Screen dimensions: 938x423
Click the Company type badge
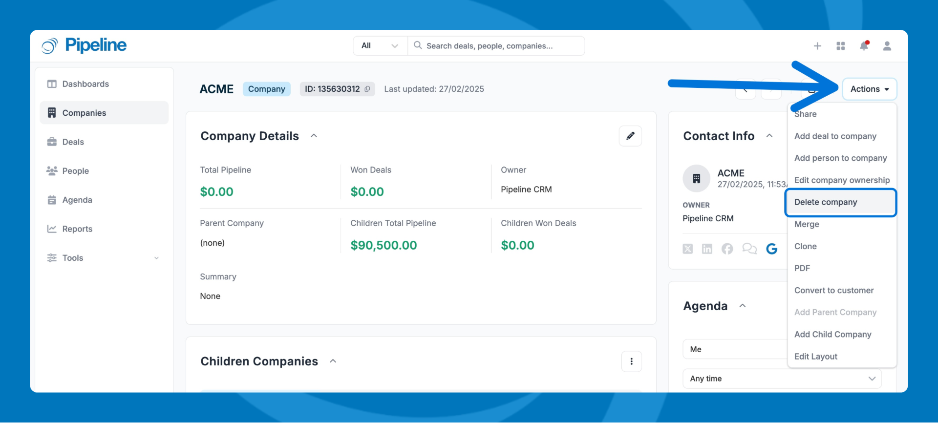(x=267, y=89)
